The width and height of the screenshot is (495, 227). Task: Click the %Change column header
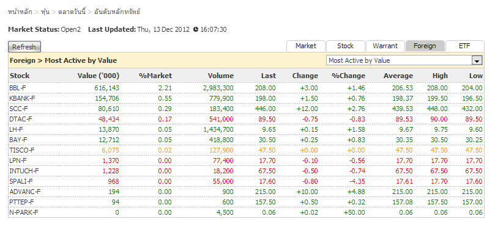[x=348, y=76]
